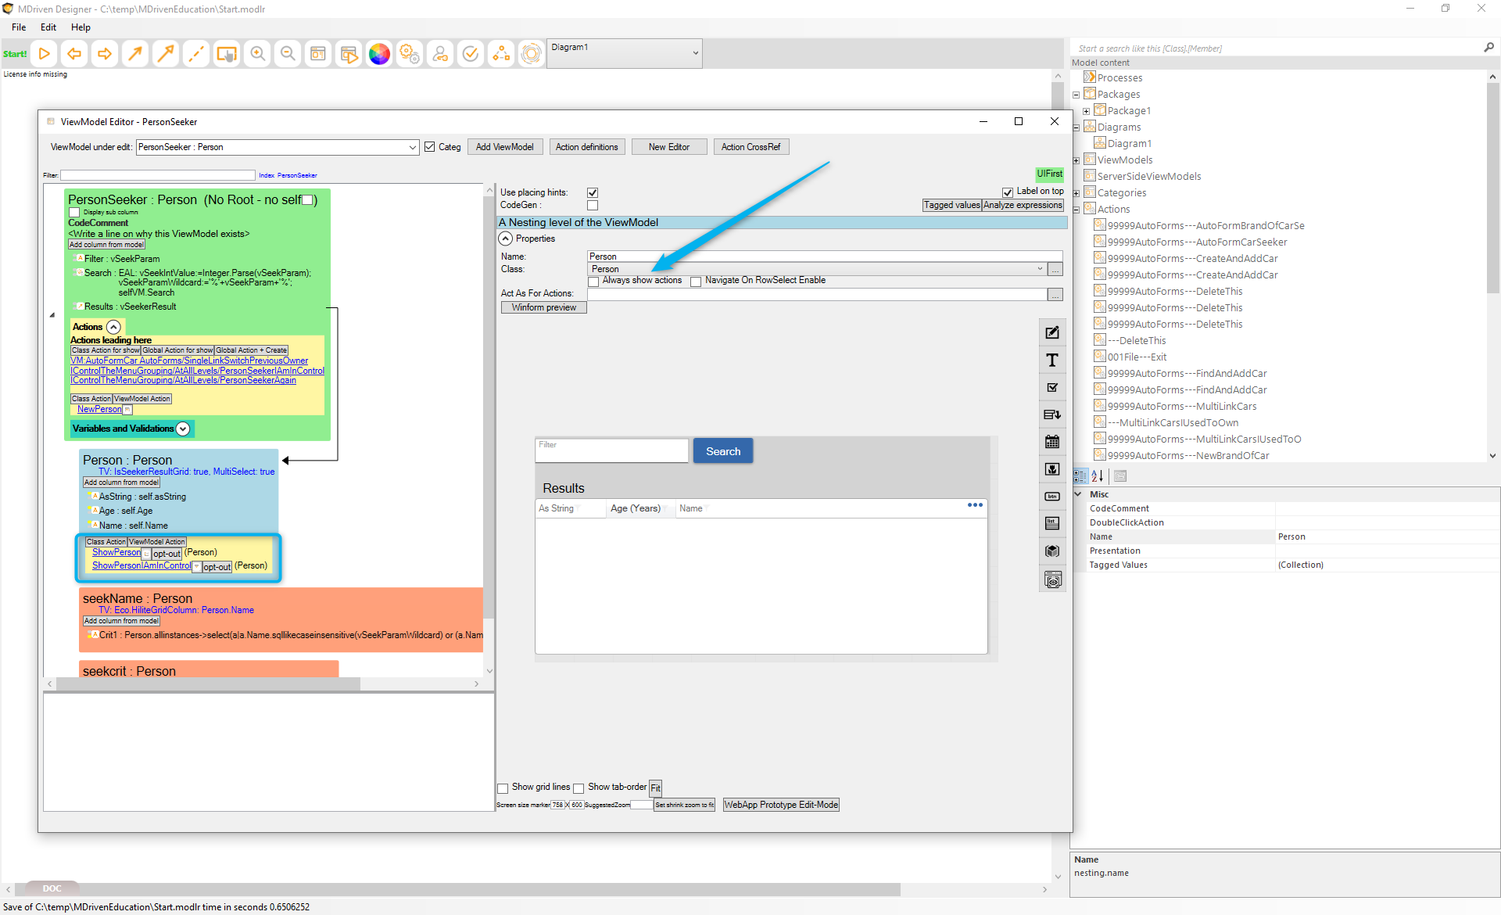Enable the Always show actions checkbox
This screenshot has width=1501, height=915.
coord(594,282)
